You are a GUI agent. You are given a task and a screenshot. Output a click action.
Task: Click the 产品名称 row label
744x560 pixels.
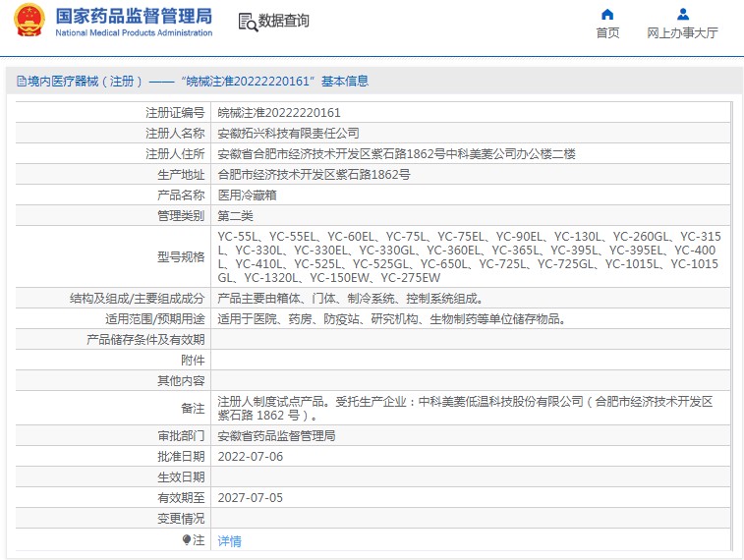181,195
